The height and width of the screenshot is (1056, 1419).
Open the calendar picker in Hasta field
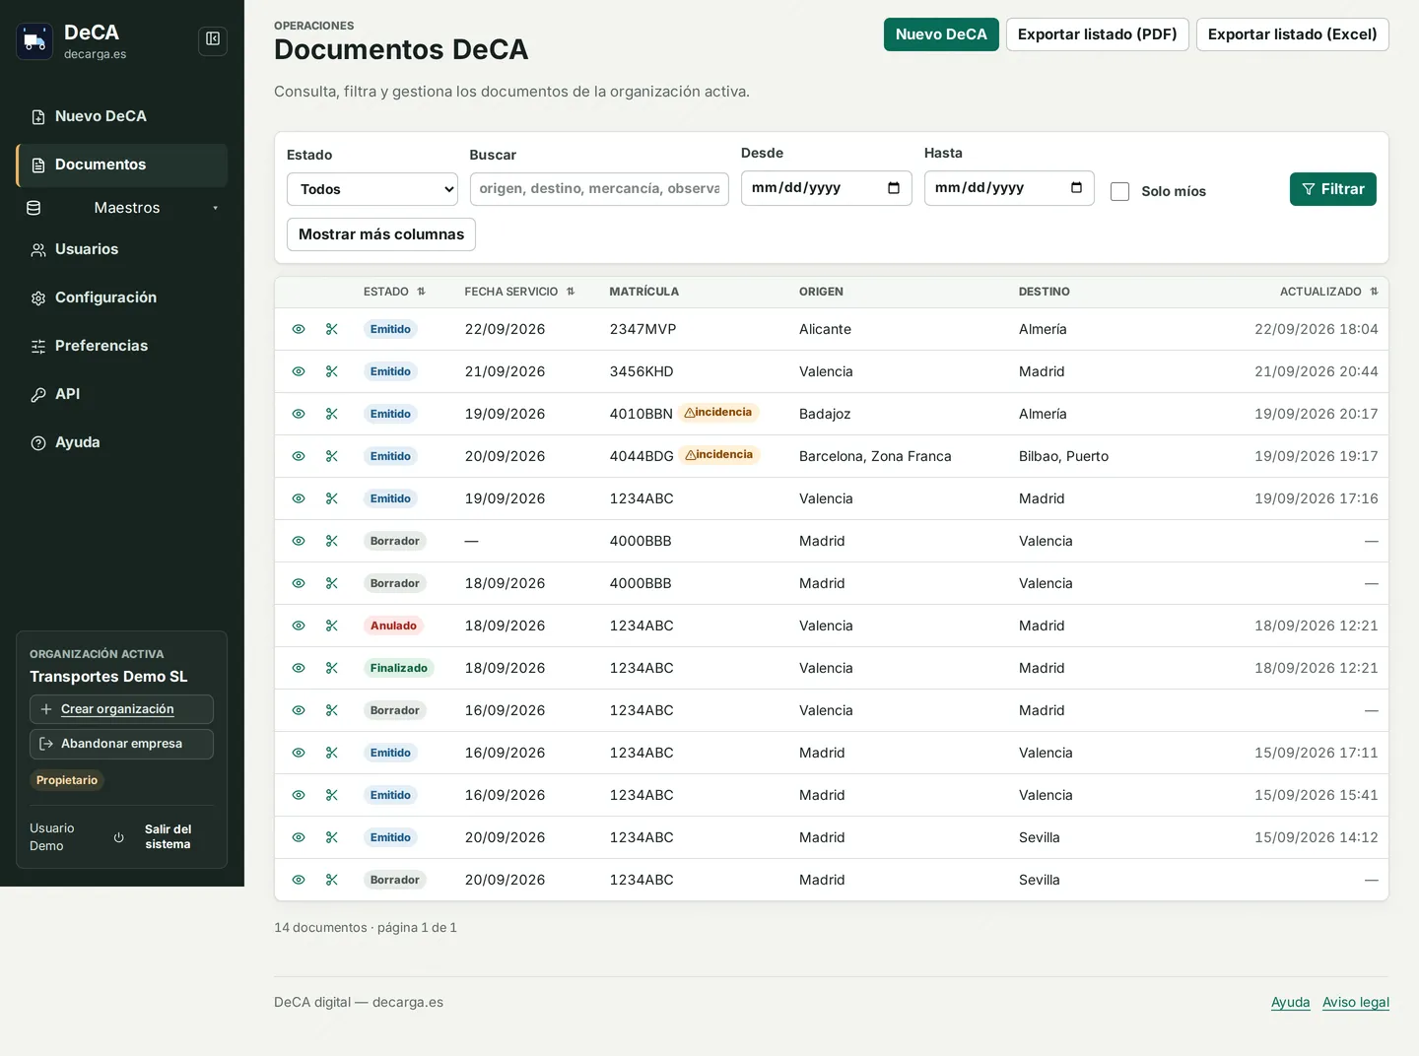tap(1076, 188)
